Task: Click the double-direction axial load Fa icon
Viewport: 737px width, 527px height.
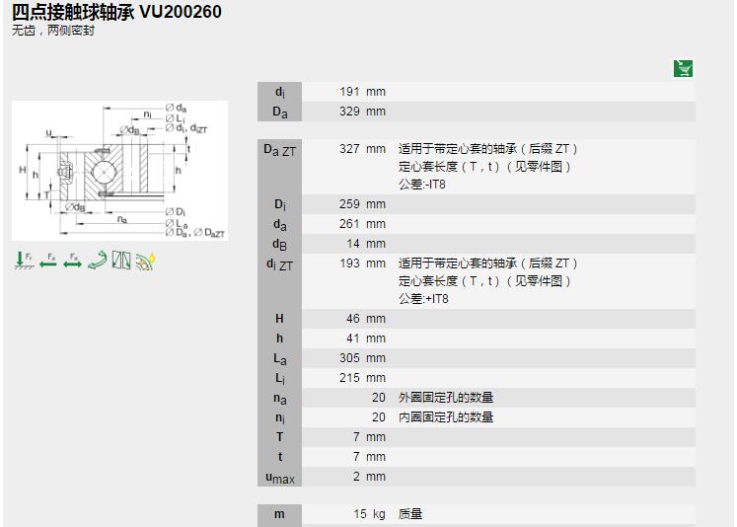Action: pos(72,261)
